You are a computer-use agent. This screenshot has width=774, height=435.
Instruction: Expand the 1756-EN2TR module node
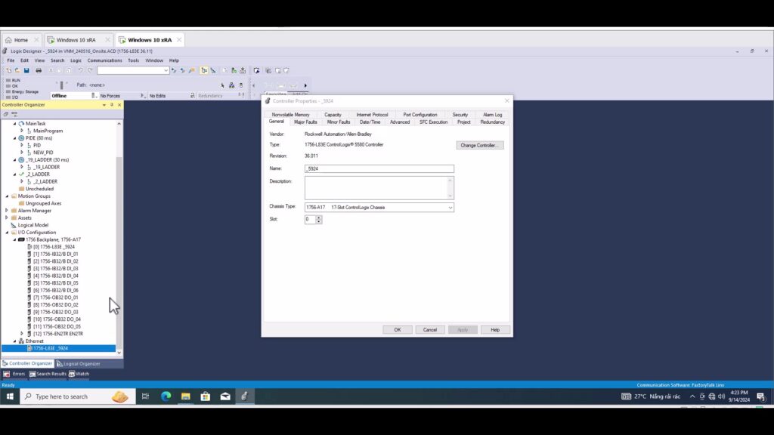point(22,333)
